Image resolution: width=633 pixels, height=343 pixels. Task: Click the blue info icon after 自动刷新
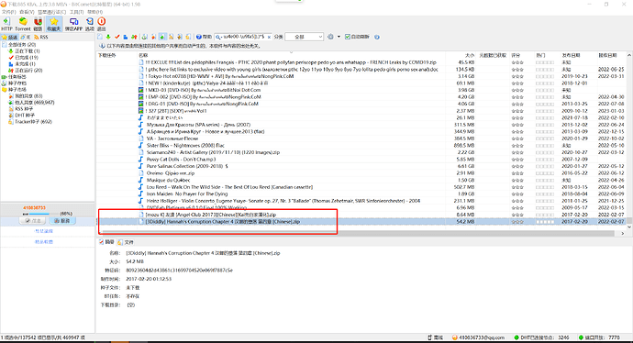point(377,37)
